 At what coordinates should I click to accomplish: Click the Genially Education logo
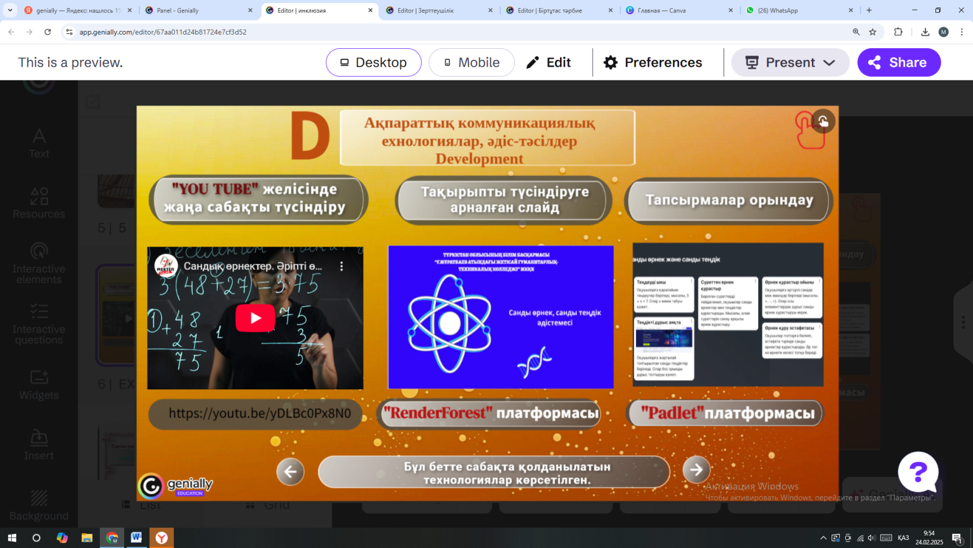175,486
